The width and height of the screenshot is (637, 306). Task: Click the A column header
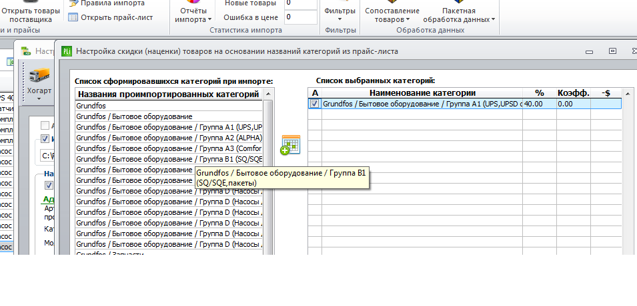point(315,93)
